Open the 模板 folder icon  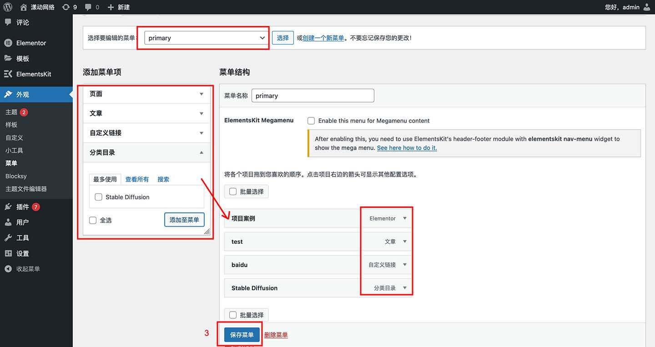click(8, 58)
